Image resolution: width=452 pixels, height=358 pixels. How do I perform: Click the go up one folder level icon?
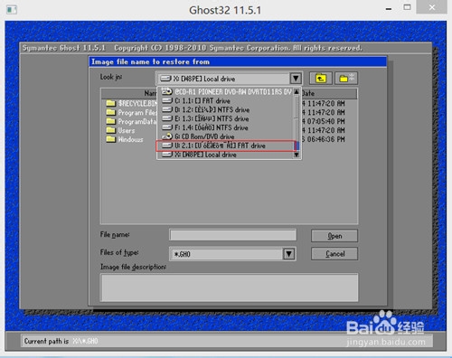point(321,79)
